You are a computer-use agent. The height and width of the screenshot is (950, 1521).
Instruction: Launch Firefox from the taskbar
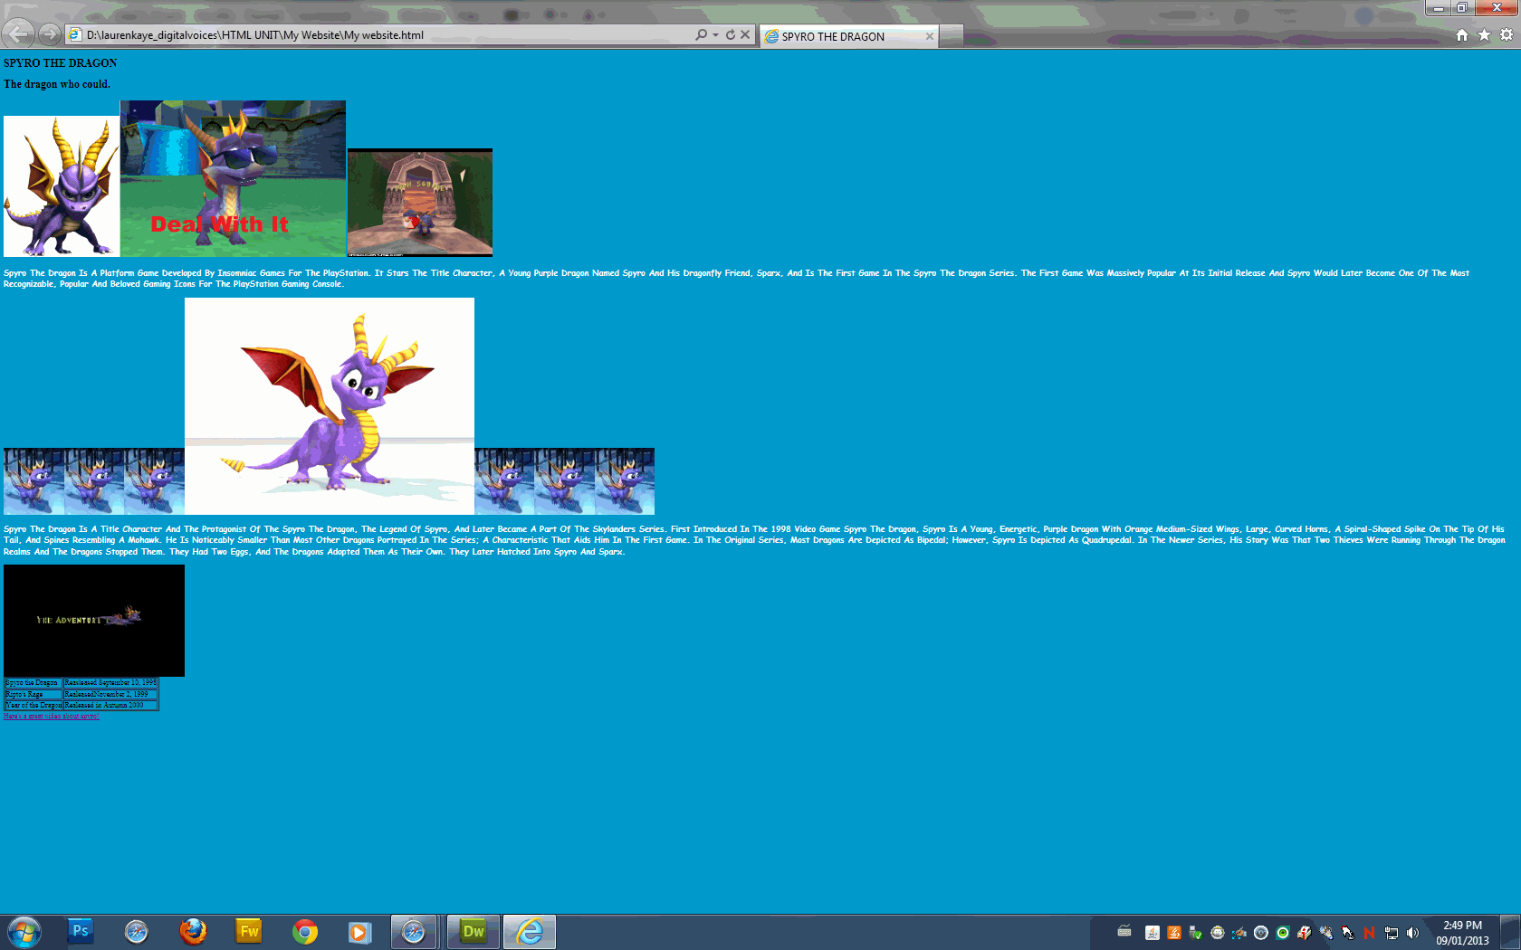193,931
